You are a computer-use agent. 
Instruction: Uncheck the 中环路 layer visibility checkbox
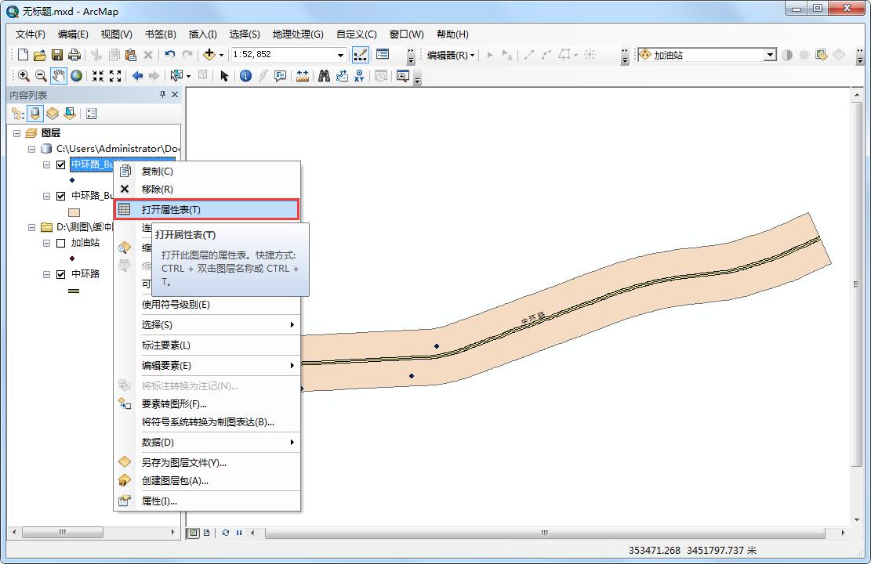tap(61, 274)
